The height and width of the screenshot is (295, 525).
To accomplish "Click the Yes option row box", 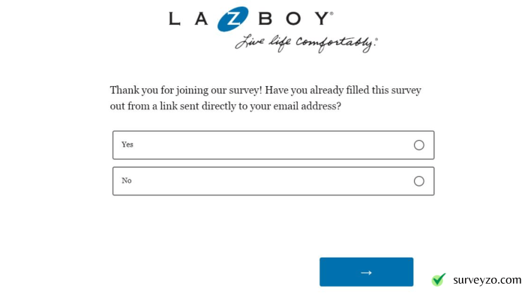I will point(274,145).
